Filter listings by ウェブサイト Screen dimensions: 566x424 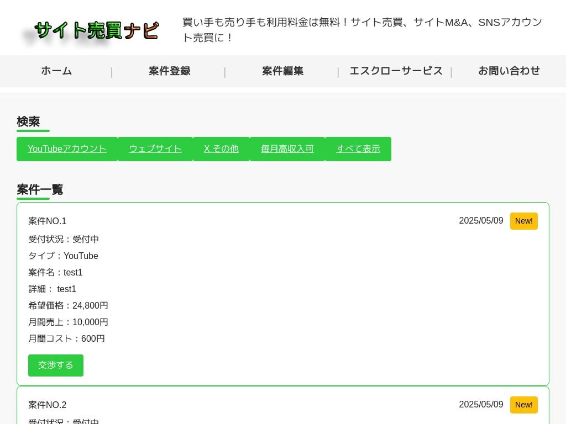pyautogui.click(x=155, y=149)
